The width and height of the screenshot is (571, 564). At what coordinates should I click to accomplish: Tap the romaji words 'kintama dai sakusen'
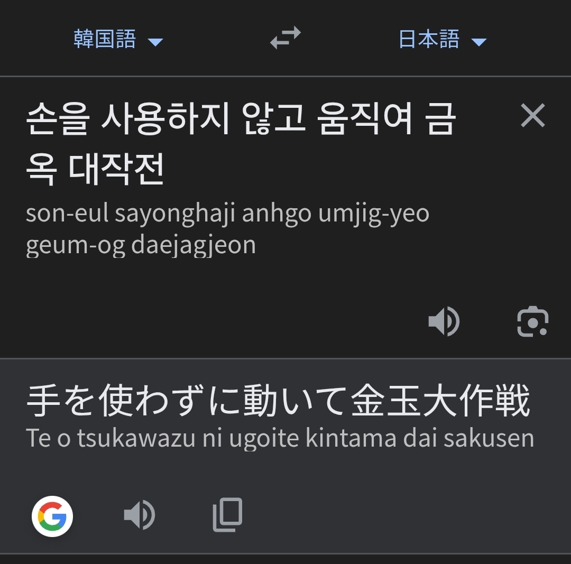point(420,438)
